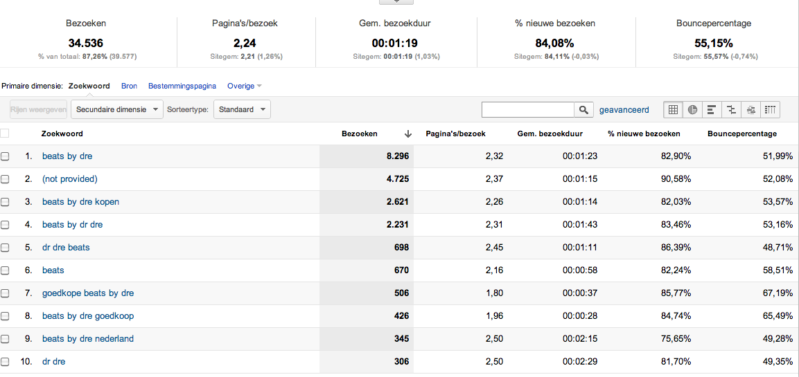Viewport: 799px width, 377px height.
Task: Open keyword link beats by dr dre
Action: point(72,224)
